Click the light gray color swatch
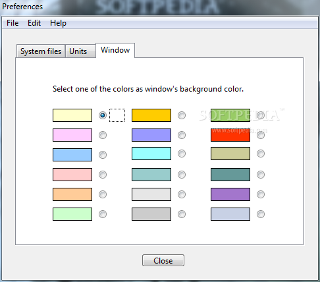Viewport: 320px width, 282px height. [x=151, y=194]
